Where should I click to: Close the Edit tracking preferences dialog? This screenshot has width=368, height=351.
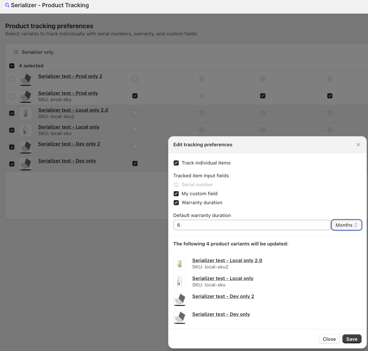(358, 145)
